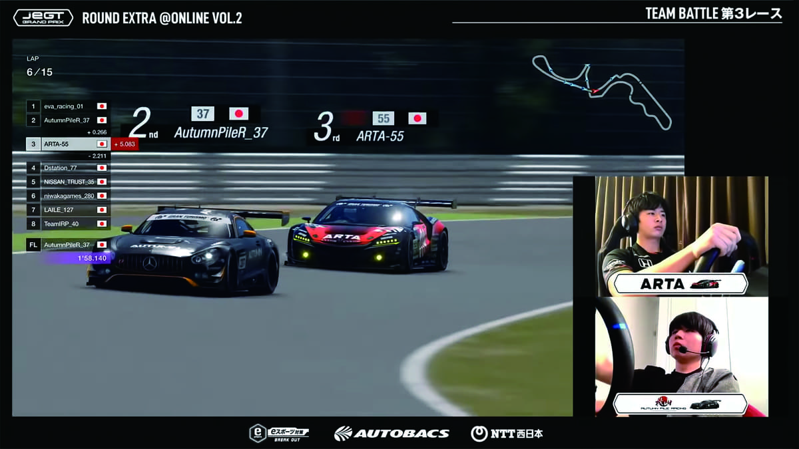Click the eSports Break Out sponsor logo
The image size is (799, 449).
pos(279,434)
